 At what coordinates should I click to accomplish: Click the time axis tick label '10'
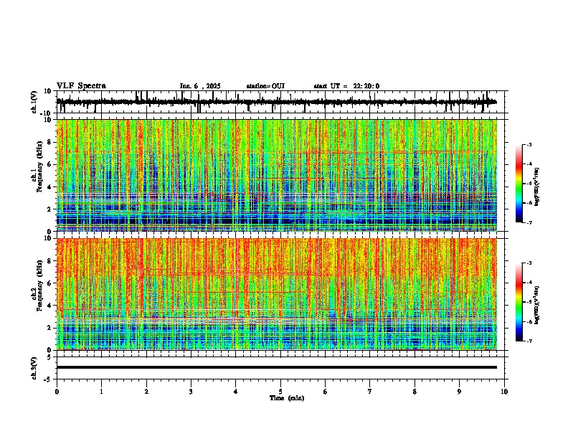click(504, 392)
